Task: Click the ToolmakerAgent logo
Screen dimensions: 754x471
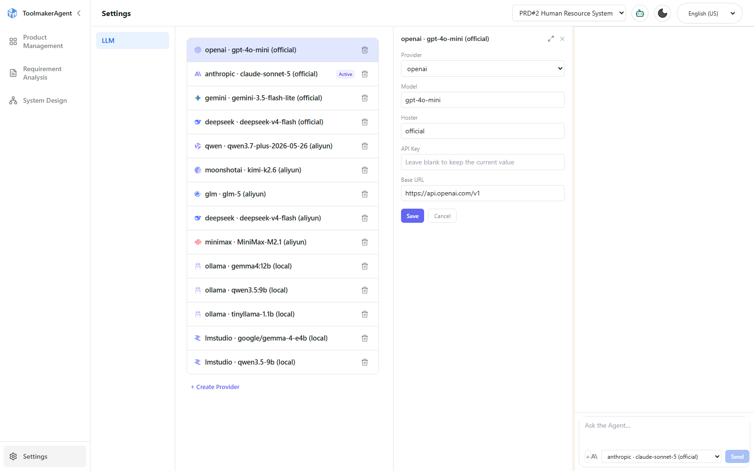Action: pyautogui.click(x=12, y=13)
